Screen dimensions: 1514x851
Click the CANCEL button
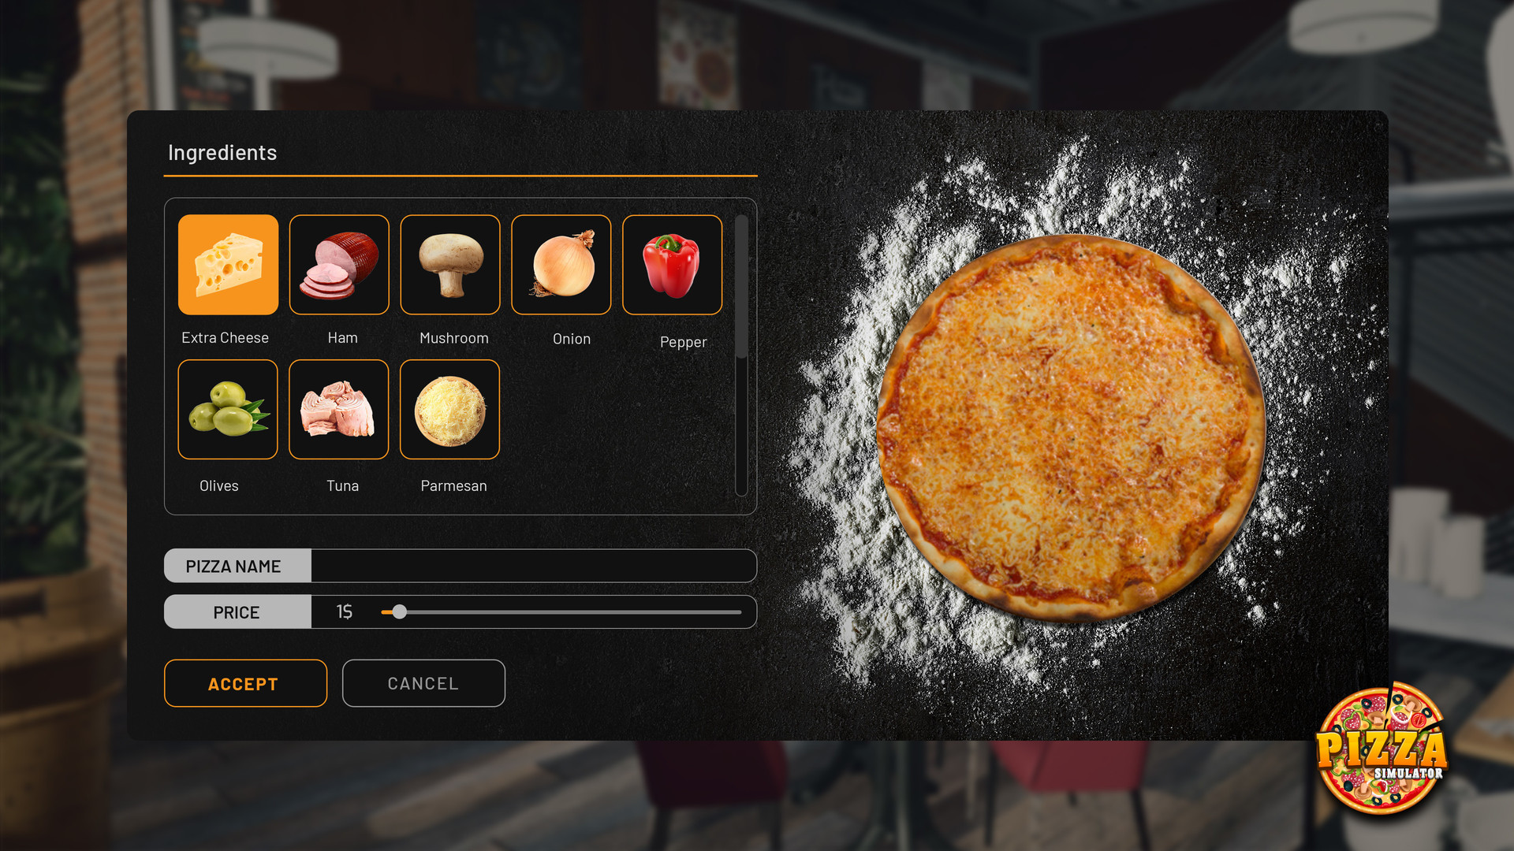pyautogui.click(x=423, y=682)
